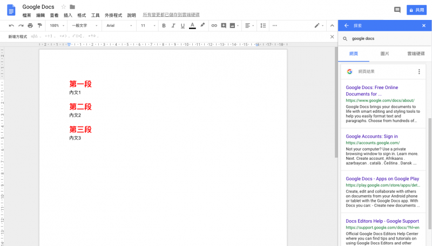432x246 pixels.
Task: Open Docs Editors Help - Google Support
Action: pyautogui.click(x=382, y=221)
